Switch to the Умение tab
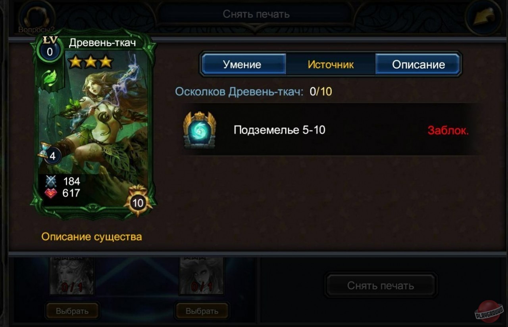Screen dimensions: 508x327 (x=242, y=65)
